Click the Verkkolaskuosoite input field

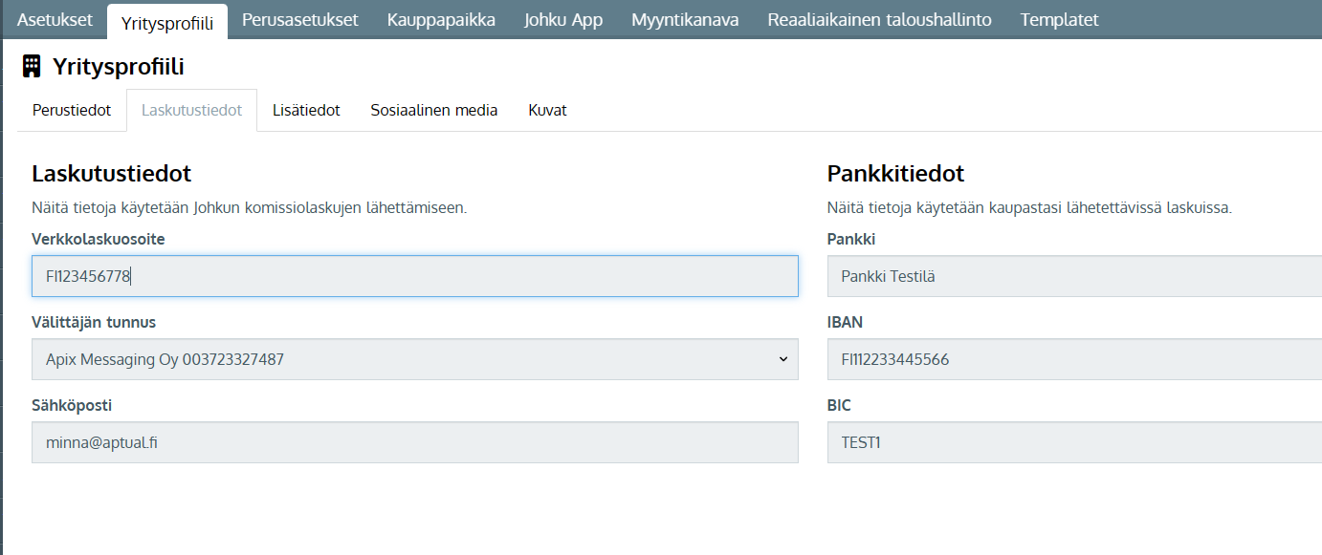tap(415, 276)
